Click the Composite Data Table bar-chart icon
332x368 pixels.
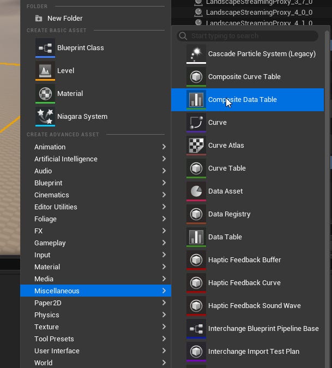(196, 100)
